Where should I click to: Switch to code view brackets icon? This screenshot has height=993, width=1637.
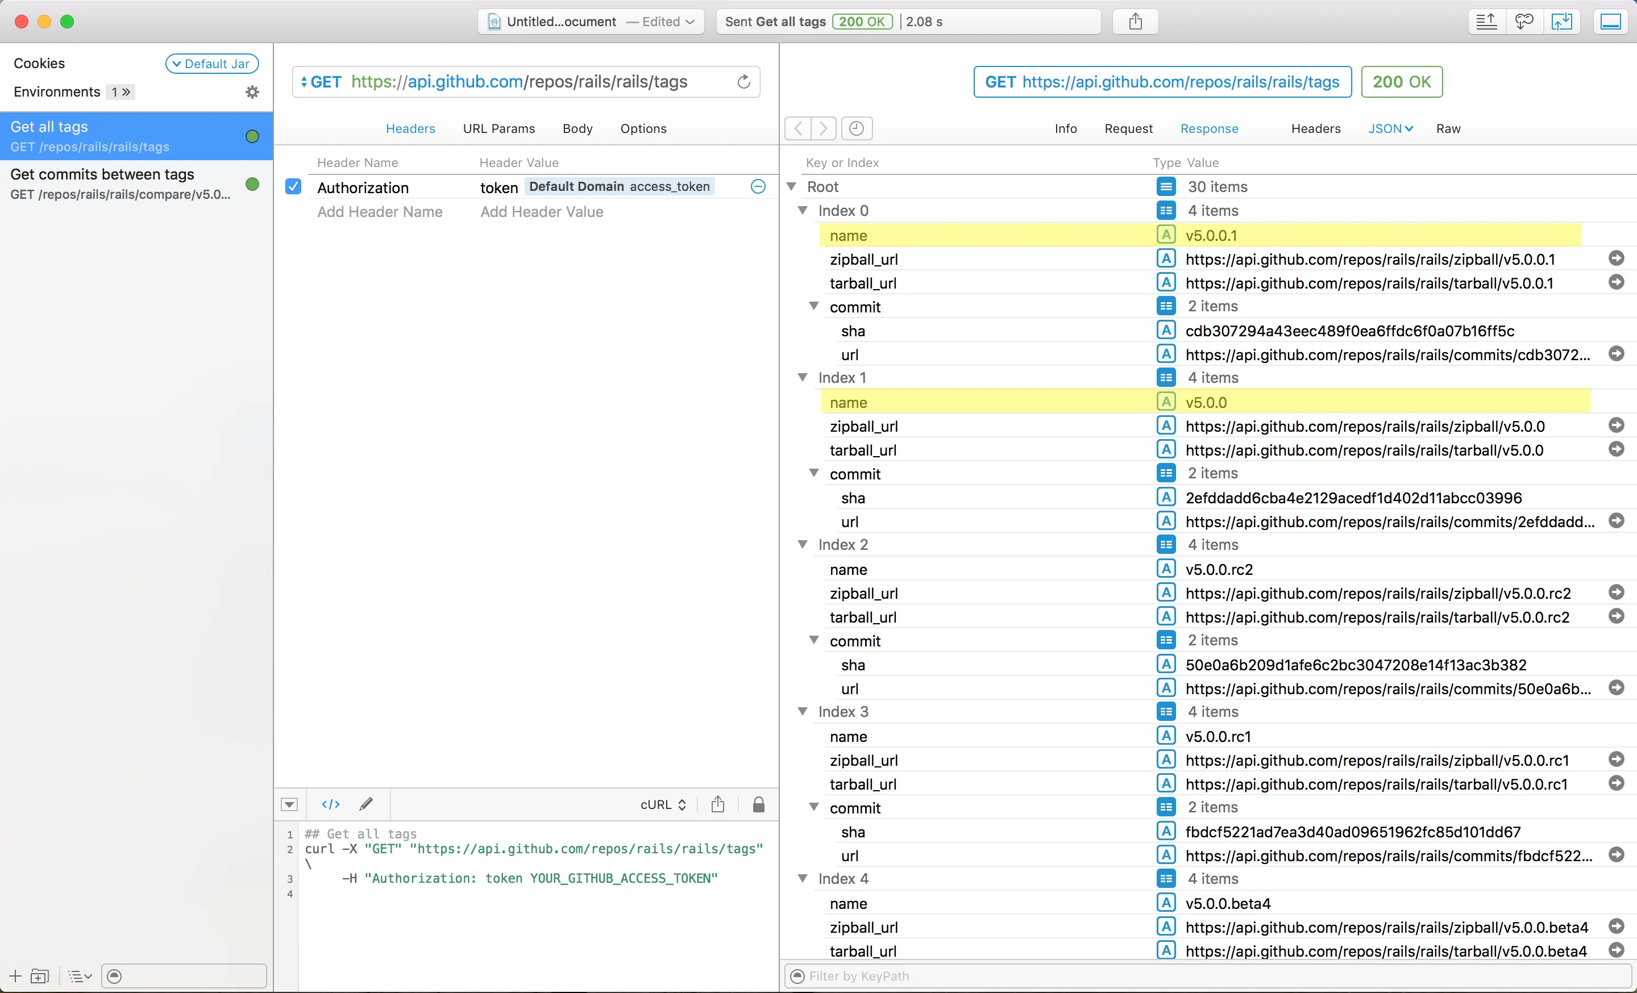point(331,804)
